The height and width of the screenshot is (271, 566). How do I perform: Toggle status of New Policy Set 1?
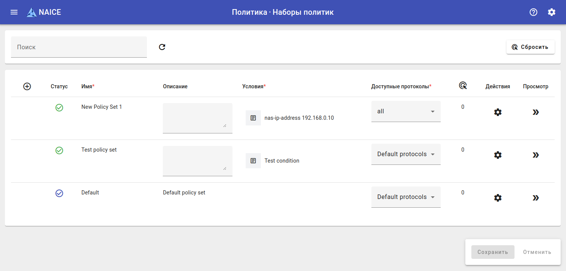point(59,108)
